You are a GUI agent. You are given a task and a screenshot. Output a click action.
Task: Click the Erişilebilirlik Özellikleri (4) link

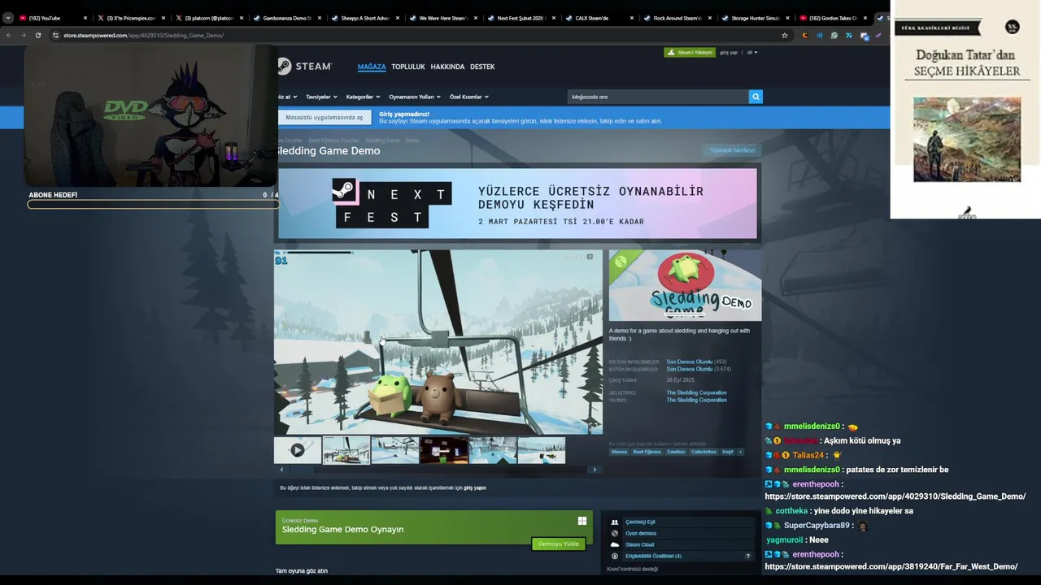tap(653, 557)
